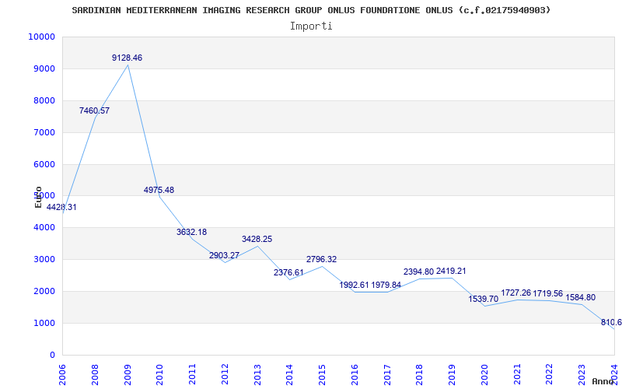Viewport: 622px width, 389px height.
Task: Click the x-axis year 2021
Action: (x=517, y=374)
